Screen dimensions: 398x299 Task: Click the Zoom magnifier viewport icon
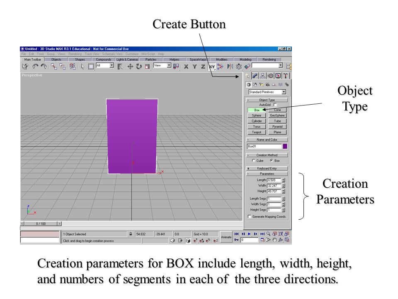(268, 234)
